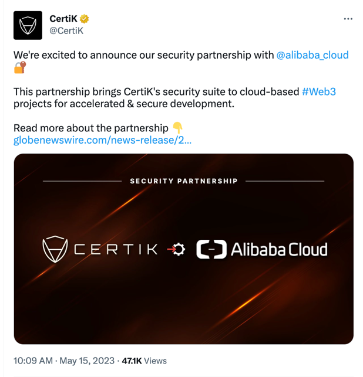Image resolution: width=363 pixels, height=377 pixels.
Task: Open the globenewswire.com news release link
Action: pyautogui.click(x=102, y=141)
